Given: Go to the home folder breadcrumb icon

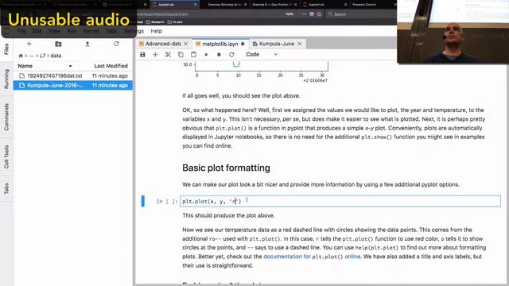Looking at the screenshot, I should 21,56.
